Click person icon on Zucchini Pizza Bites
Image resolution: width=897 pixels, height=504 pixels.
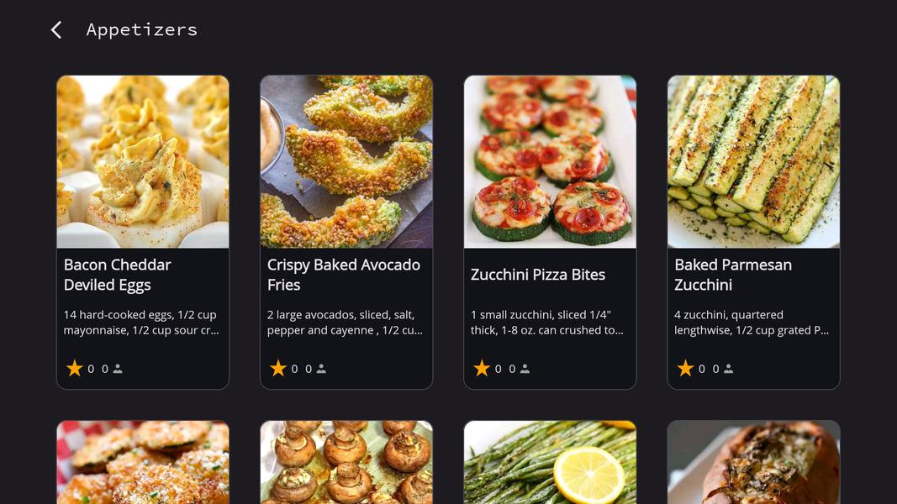[525, 369]
